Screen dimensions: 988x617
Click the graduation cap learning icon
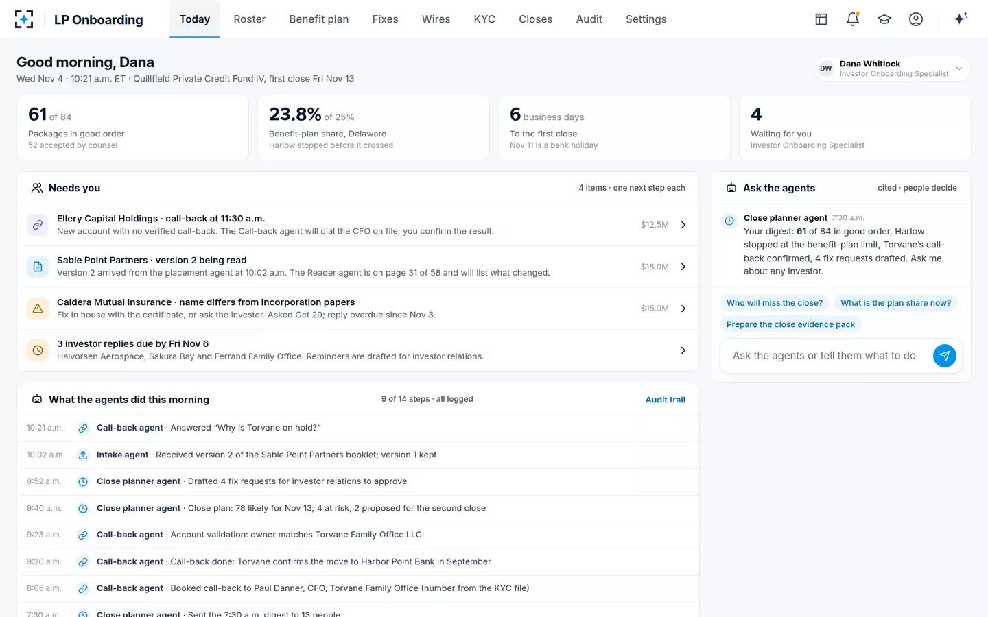[x=884, y=19]
